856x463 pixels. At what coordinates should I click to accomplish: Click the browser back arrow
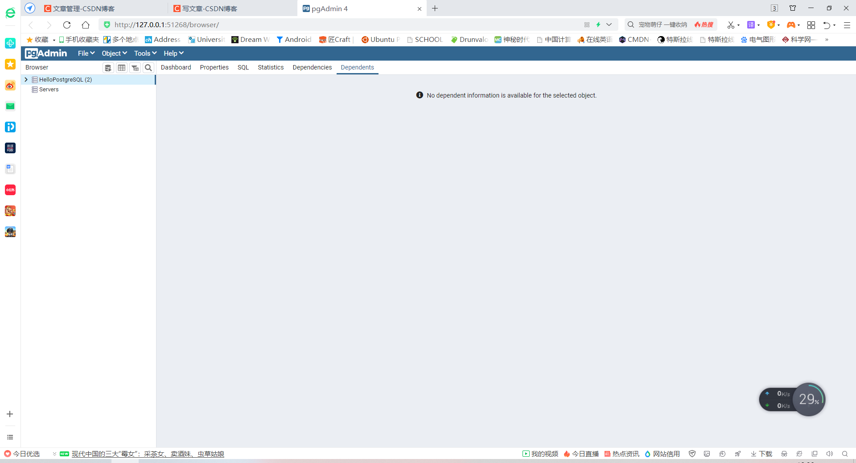[31, 25]
